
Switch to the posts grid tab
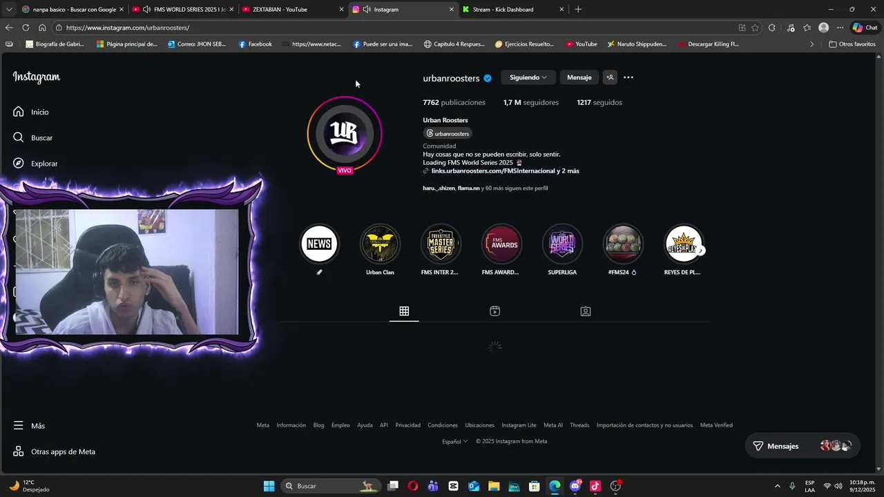pyautogui.click(x=404, y=311)
